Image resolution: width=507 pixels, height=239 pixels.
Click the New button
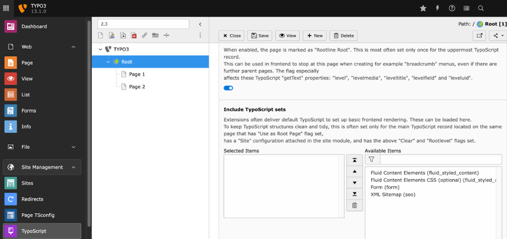(315, 35)
